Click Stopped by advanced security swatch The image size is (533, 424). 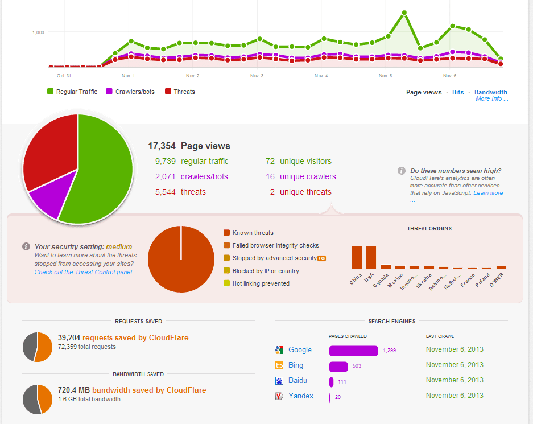point(227,258)
